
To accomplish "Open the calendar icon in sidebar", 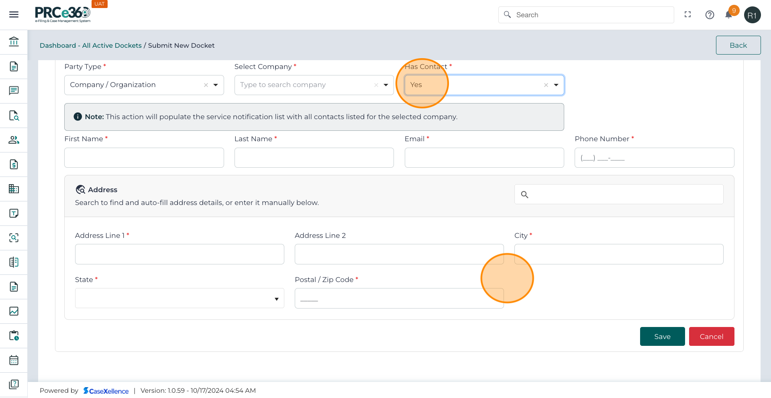I will pos(14,360).
